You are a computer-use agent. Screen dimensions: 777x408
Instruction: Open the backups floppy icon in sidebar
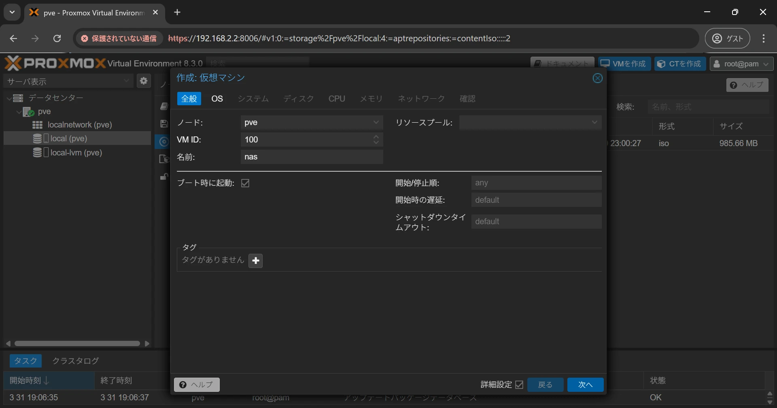click(163, 124)
